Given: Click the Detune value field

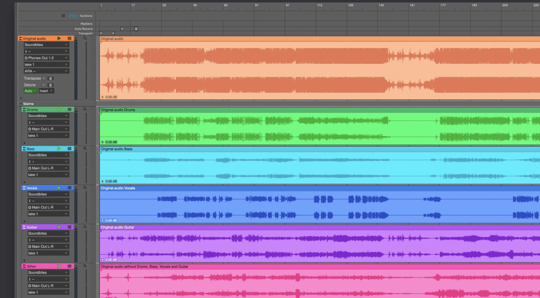Looking at the screenshot, I should [50, 85].
